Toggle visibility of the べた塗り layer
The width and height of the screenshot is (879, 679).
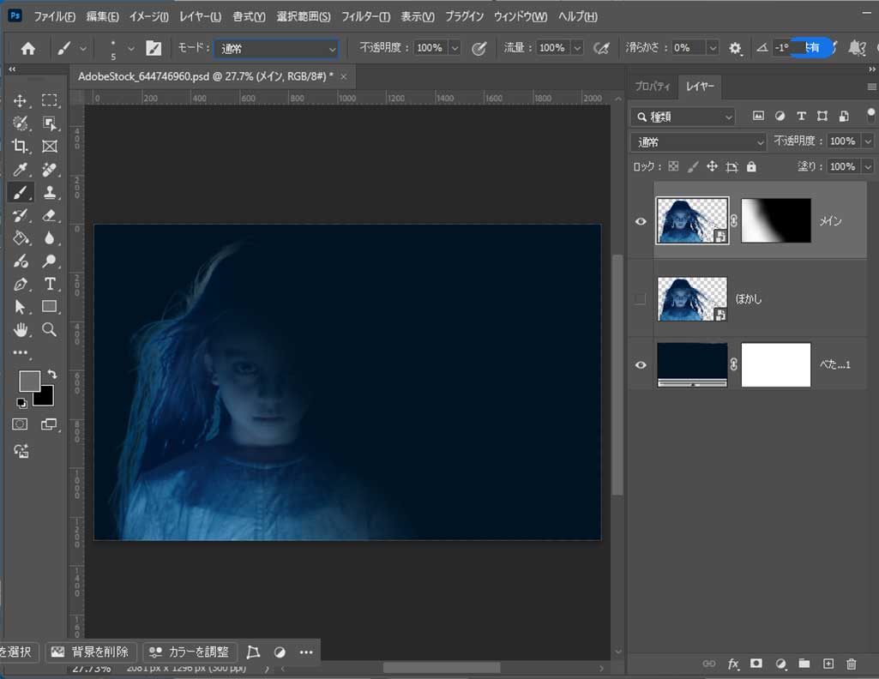(x=641, y=365)
